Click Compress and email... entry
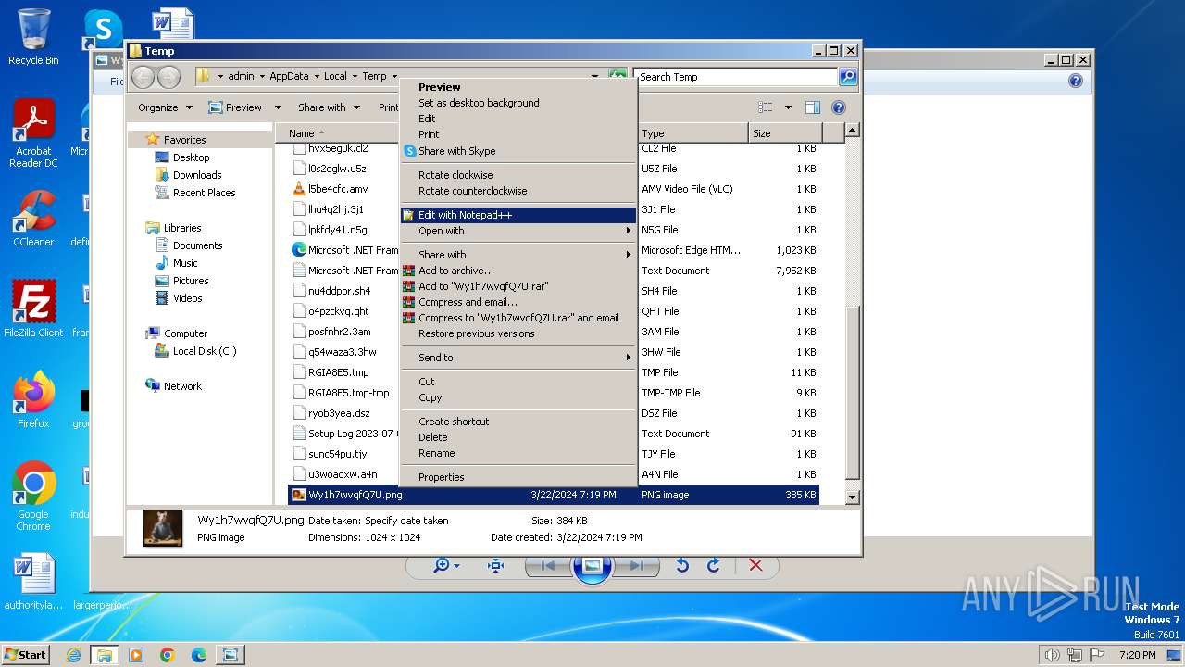This screenshot has height=667, width=1185. (518, 302)
